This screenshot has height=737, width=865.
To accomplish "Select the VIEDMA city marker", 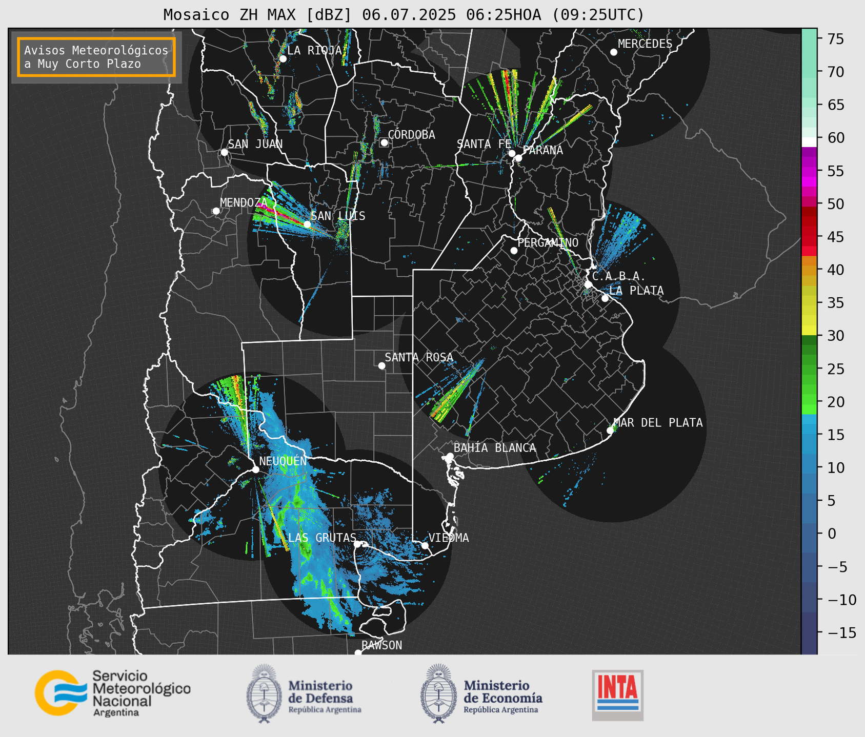I will click(425, 545).
